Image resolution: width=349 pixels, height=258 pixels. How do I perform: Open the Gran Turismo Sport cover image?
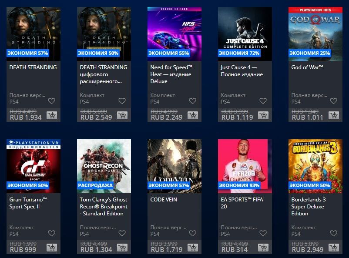pyautogui.click(x=34, y=166)
